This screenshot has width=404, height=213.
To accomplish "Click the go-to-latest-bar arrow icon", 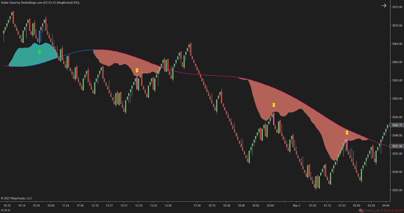I will pos(384,5).
